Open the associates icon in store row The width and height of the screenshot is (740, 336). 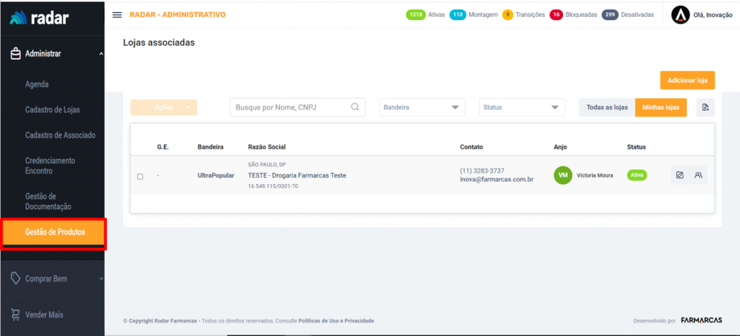point(698,175)
